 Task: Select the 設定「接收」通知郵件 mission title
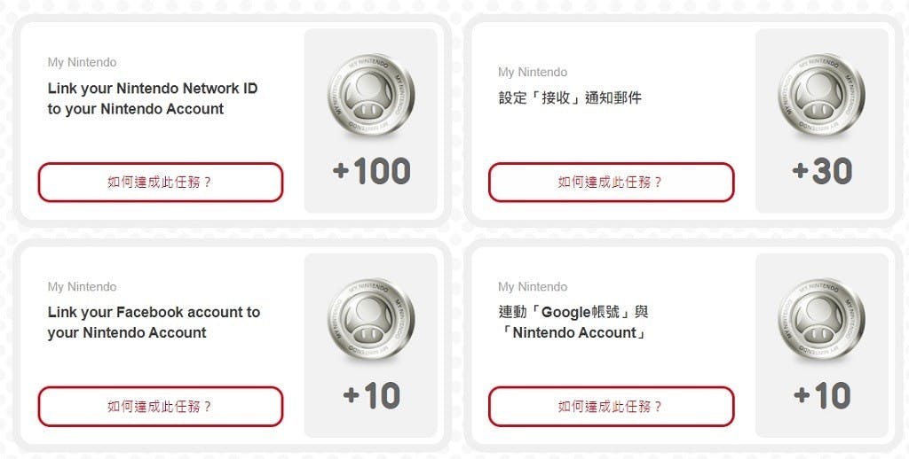tap(570, 97)
